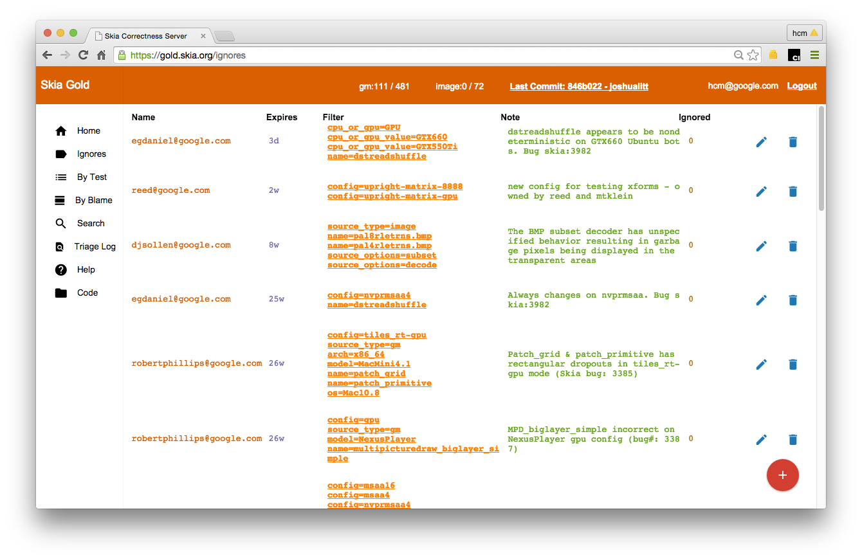Open the Code folder icon
The width and height of the screenshot is (862, 560).
61,293
